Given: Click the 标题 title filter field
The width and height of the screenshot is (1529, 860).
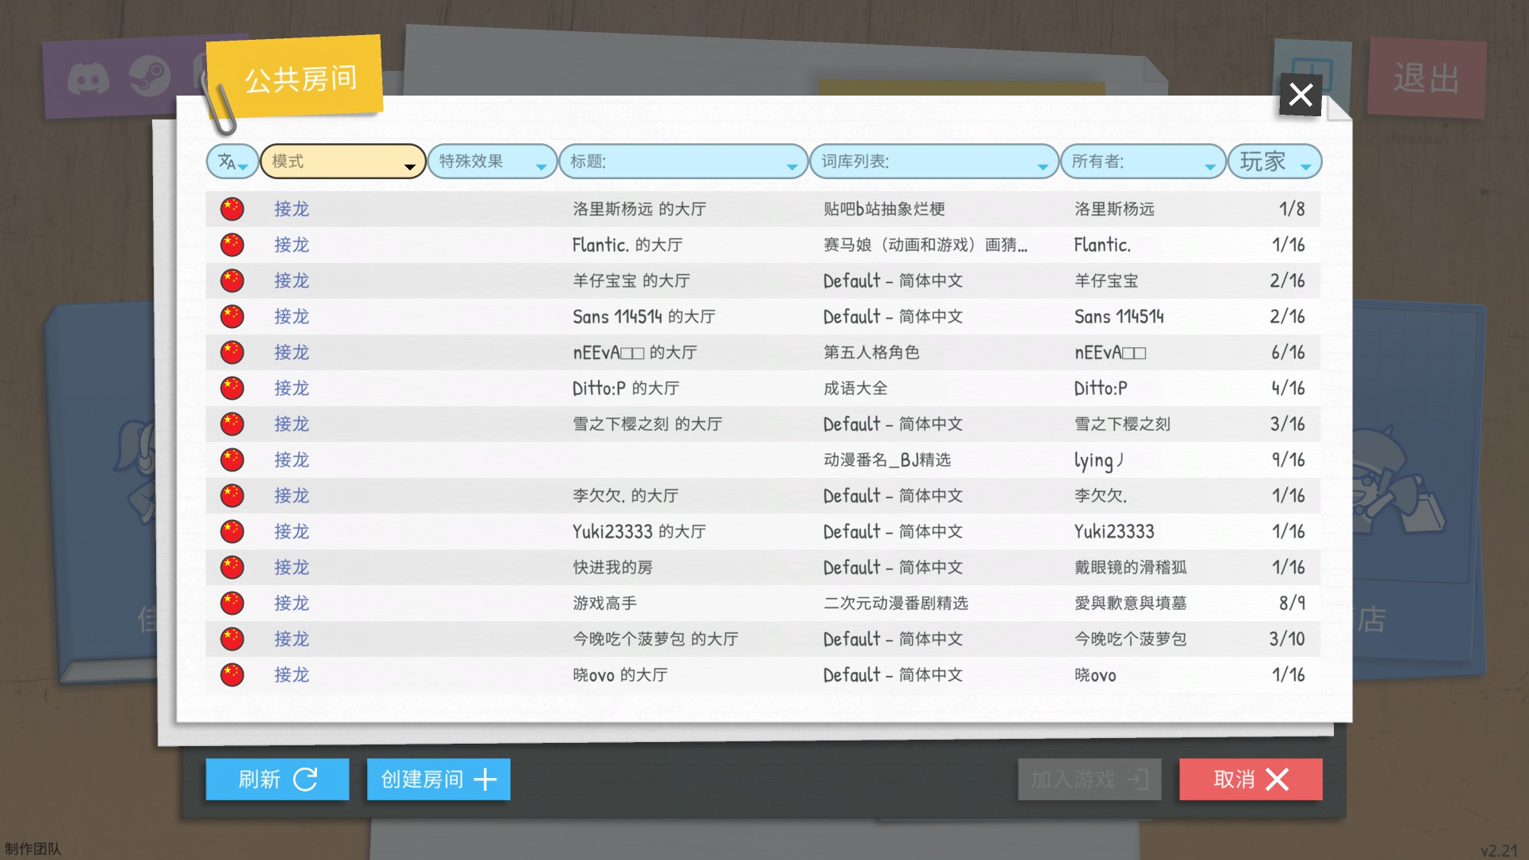Looking at the screenshot, I should pos(682,162).
